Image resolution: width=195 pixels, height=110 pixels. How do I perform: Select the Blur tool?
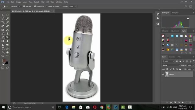pos(7,41)
